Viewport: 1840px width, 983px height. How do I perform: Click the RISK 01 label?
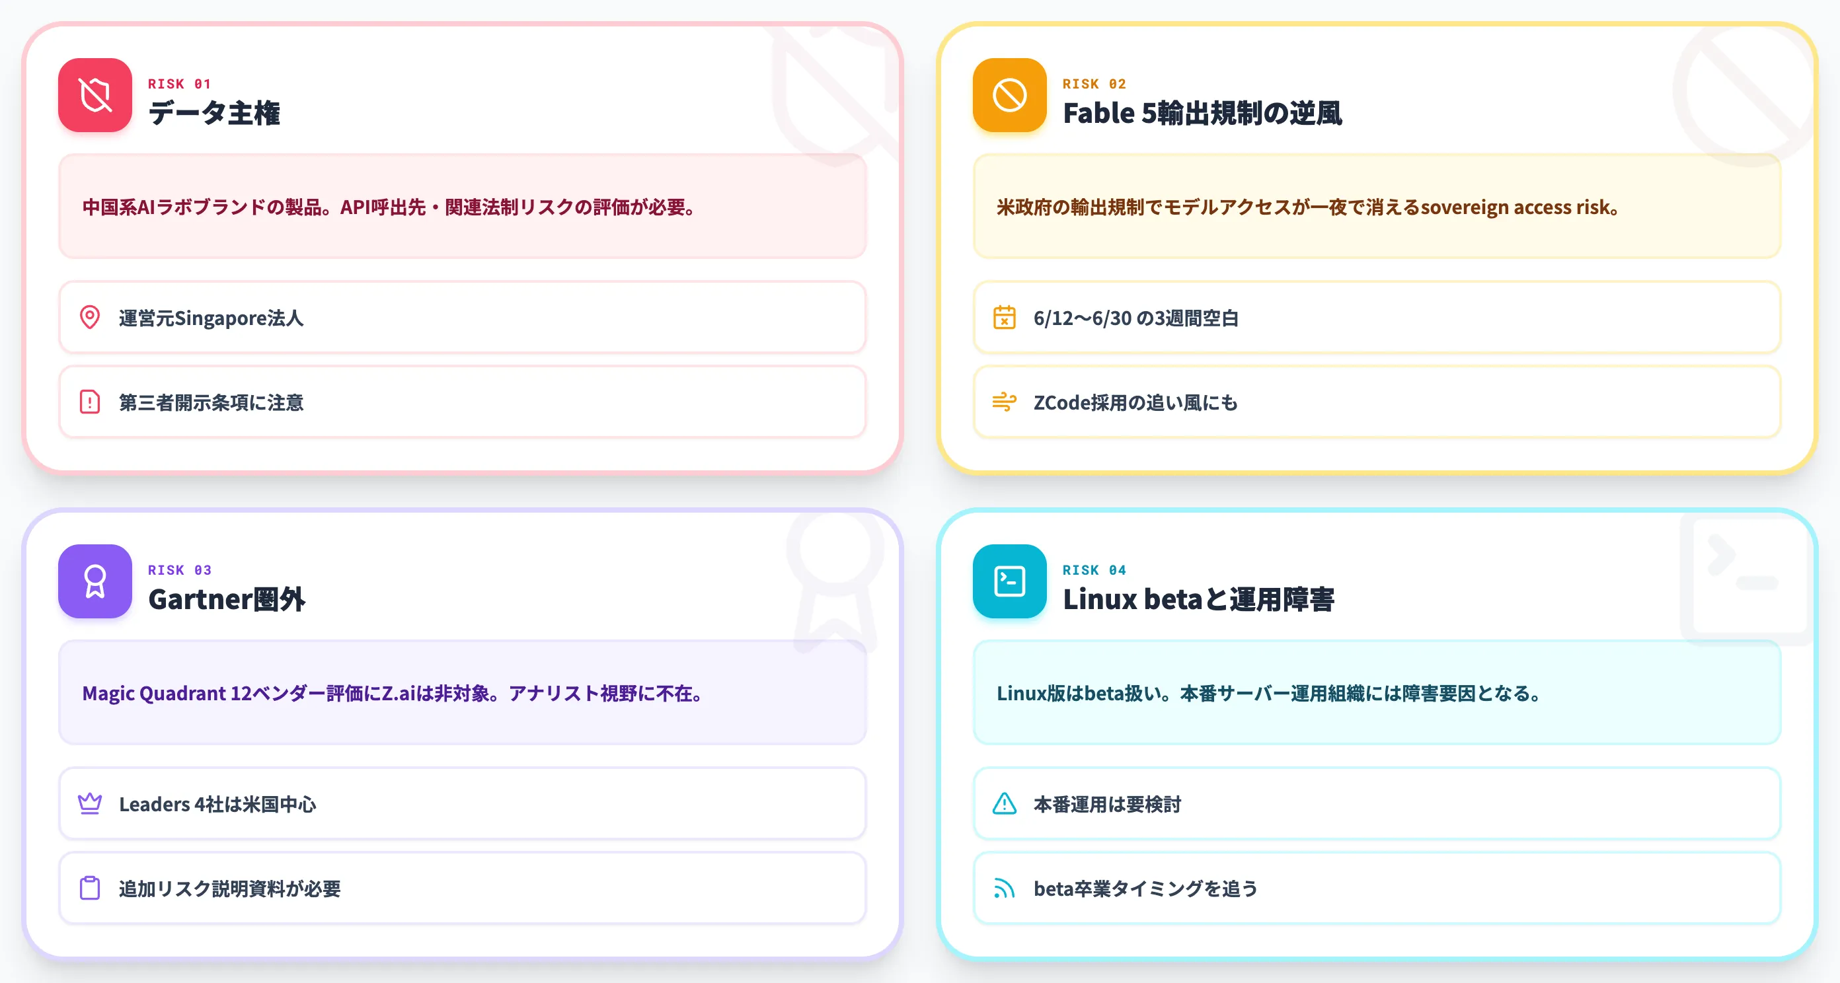pos(179,83)
